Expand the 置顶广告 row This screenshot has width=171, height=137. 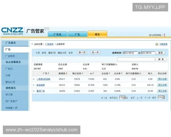(x=34, y=91)
